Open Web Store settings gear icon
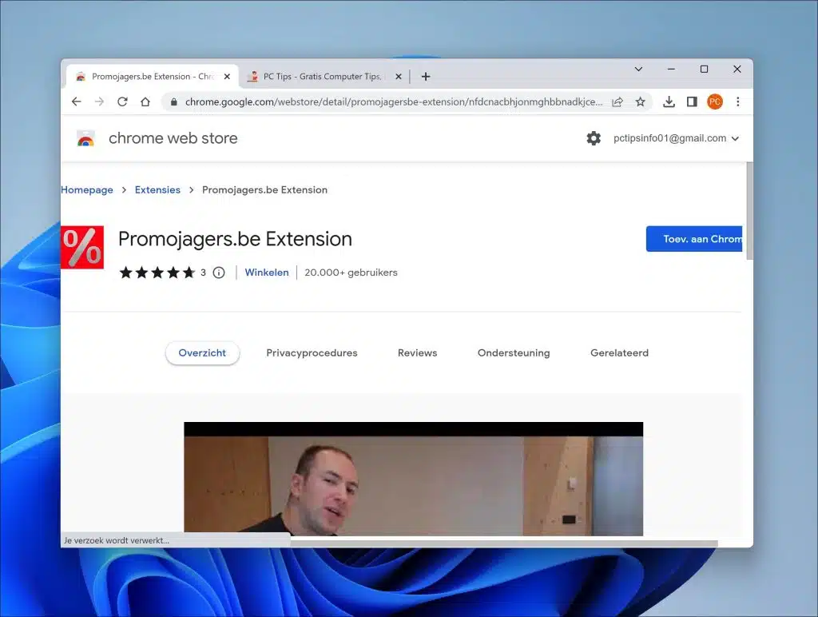This screenshot has height=617, width=818. tap(594, 138)
